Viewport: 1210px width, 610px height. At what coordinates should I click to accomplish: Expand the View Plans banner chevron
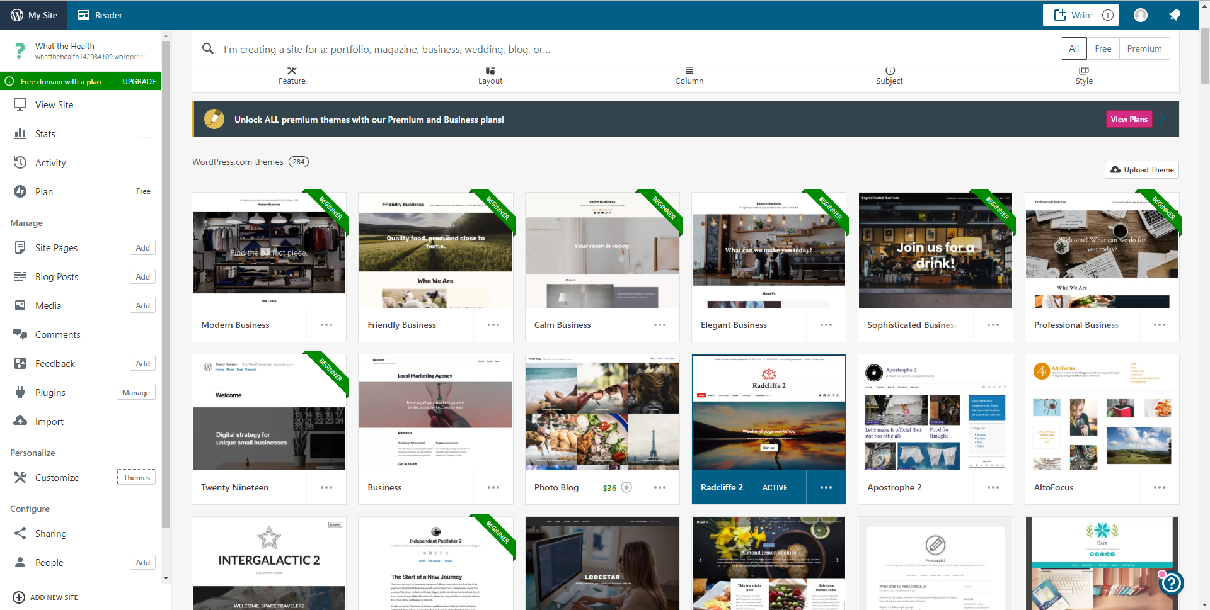(x=1164, y=120)
